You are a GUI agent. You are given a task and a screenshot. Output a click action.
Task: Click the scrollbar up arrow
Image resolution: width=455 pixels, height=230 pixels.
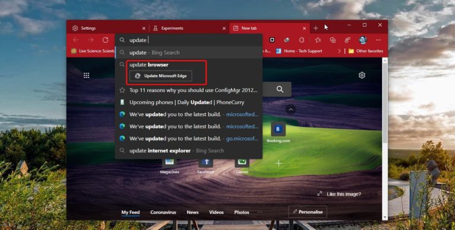tap(384, 60)
